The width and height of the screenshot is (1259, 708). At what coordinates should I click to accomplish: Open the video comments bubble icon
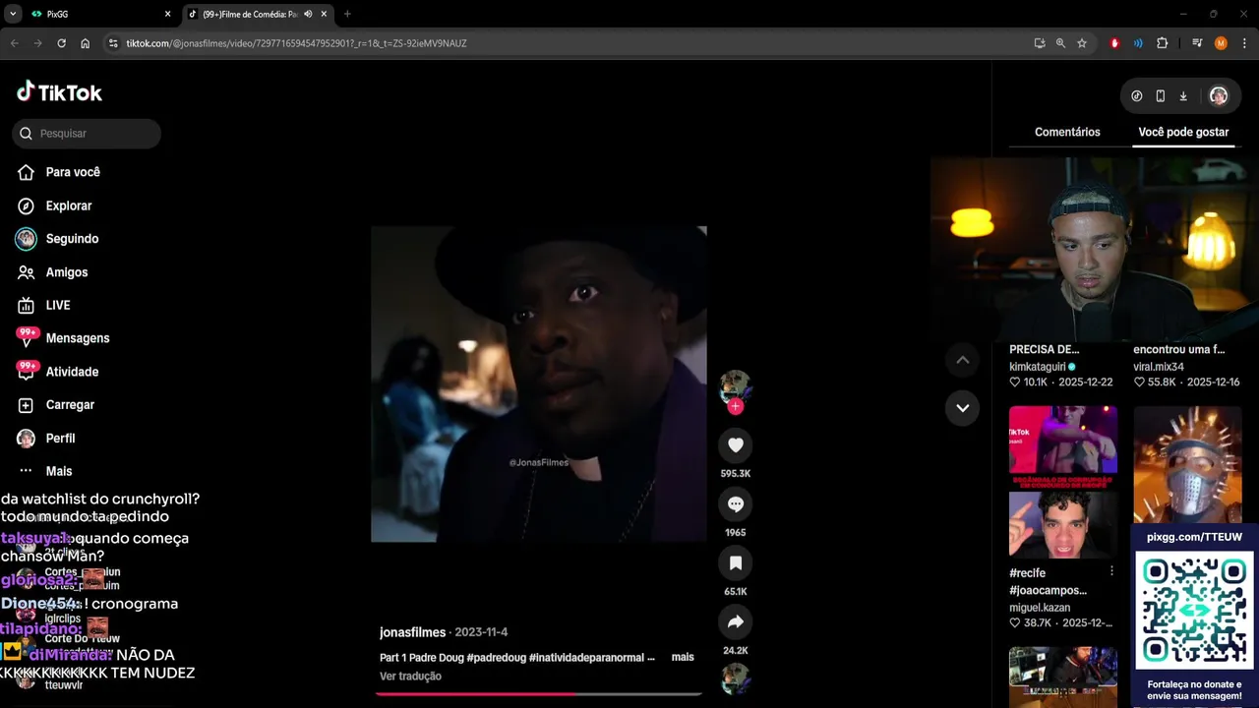coord(735,504)
